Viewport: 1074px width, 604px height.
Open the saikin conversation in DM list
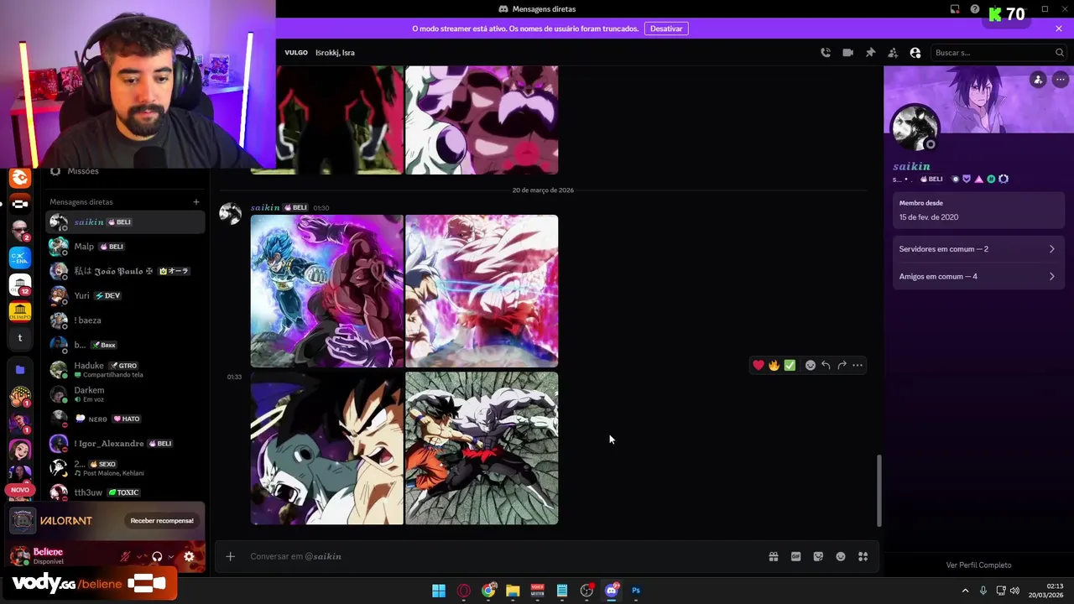pos(126,222)
